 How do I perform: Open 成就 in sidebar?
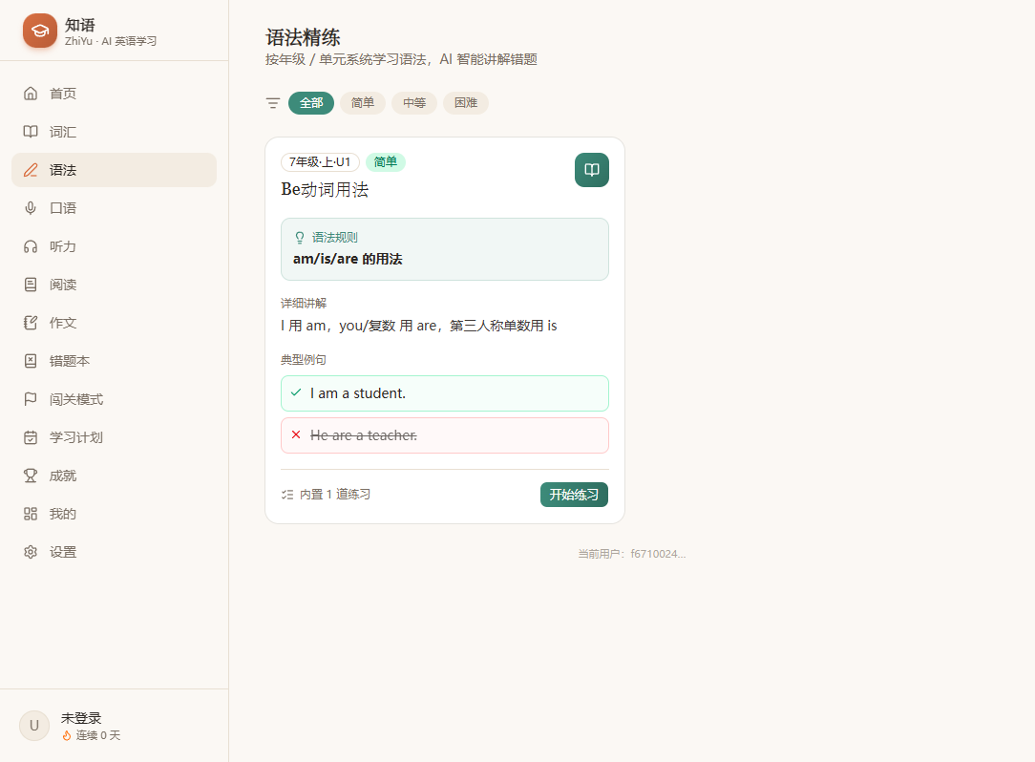point(115,476)
